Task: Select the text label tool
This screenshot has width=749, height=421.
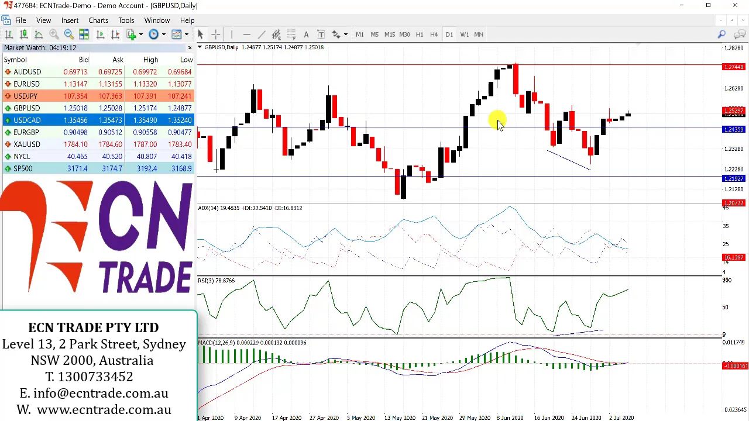Action: point(321,34)
